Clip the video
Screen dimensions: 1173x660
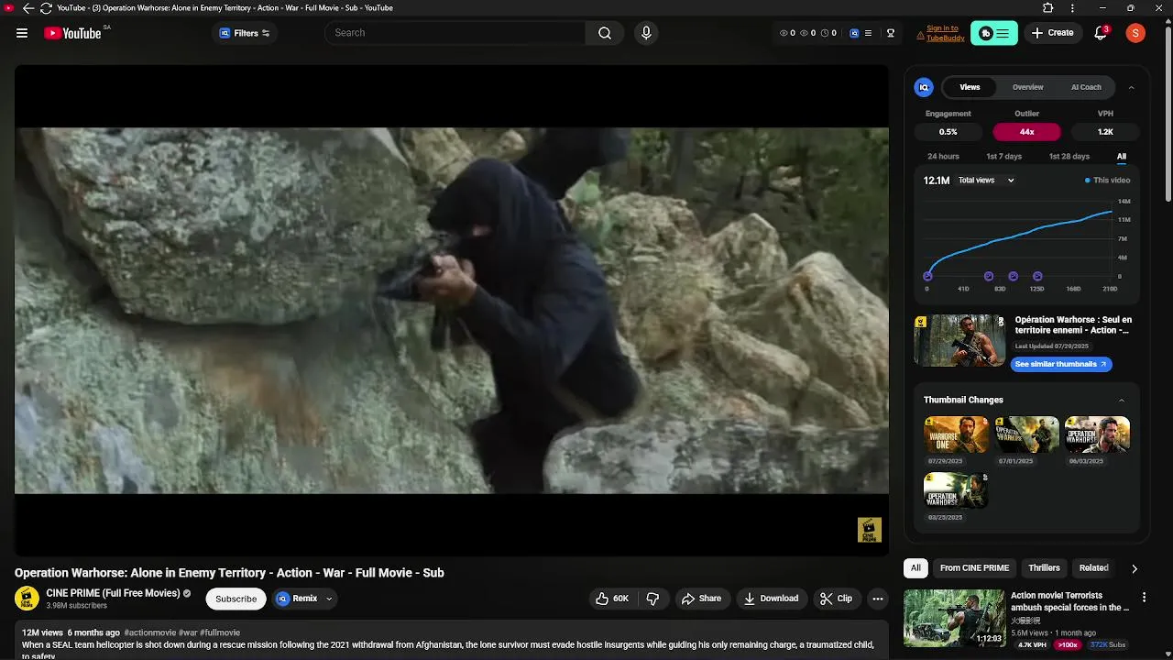click(x=836, y=599)
